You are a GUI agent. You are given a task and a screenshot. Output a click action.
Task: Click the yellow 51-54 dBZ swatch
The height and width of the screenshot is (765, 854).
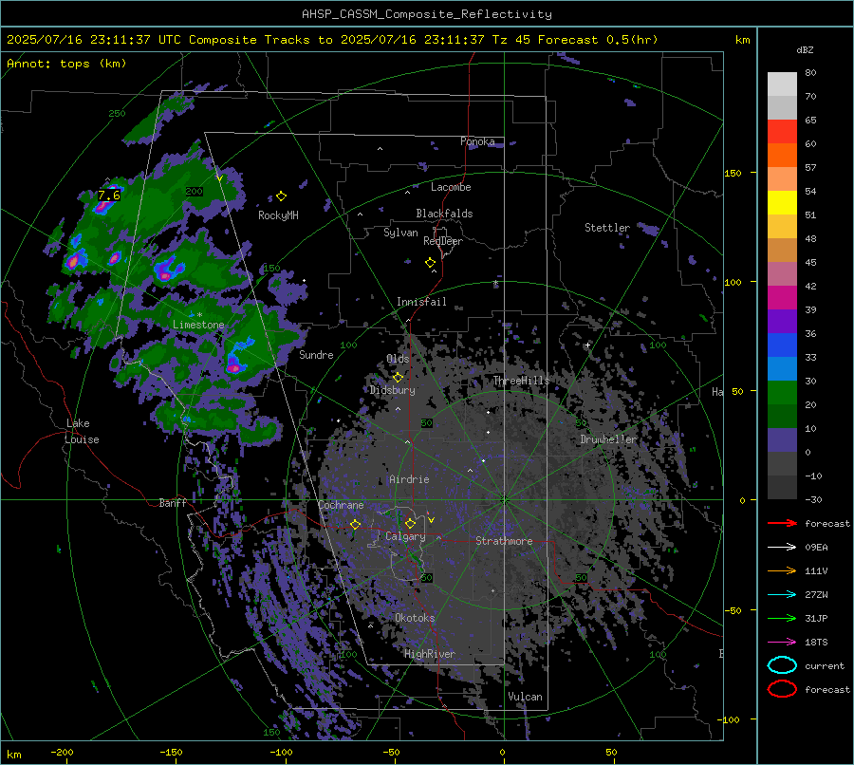[x=782, y=203]
